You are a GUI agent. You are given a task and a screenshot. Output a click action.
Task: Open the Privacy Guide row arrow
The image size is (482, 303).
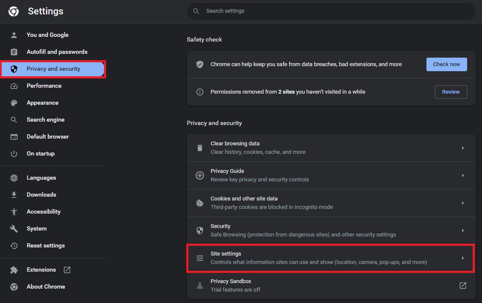463,175
